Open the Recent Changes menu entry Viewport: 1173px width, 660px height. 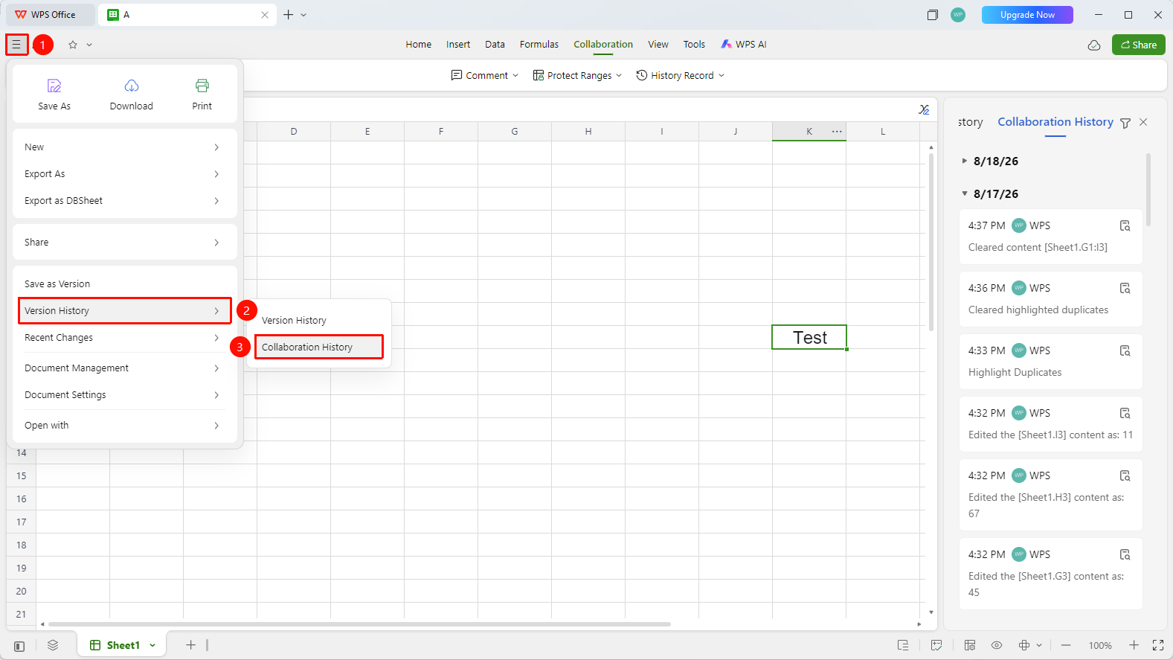[x=125, y=337]
